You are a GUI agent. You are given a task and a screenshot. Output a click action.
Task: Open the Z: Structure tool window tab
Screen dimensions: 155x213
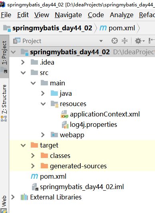click(x=4, y=104)
